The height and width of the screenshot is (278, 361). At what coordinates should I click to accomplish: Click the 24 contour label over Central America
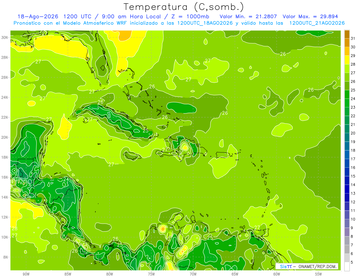(66, 179)
